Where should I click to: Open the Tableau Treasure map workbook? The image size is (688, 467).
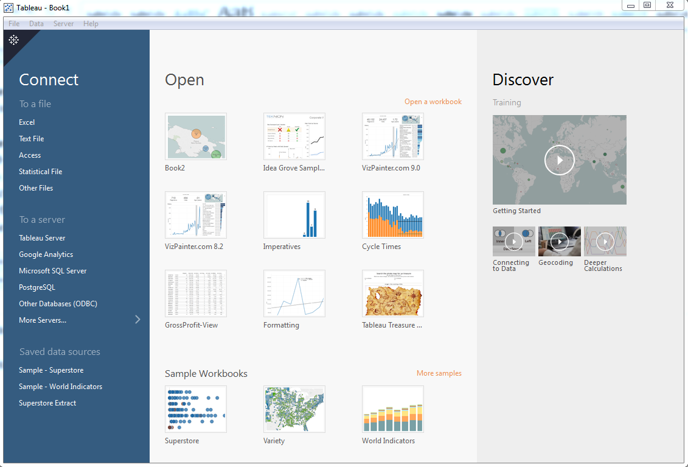392,293
